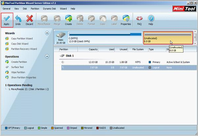Click the Discard red X icon
The height and width of the screenshot is (136, 198).
coord(29,18)
